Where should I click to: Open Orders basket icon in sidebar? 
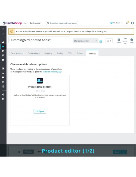(x=3, y=42)
